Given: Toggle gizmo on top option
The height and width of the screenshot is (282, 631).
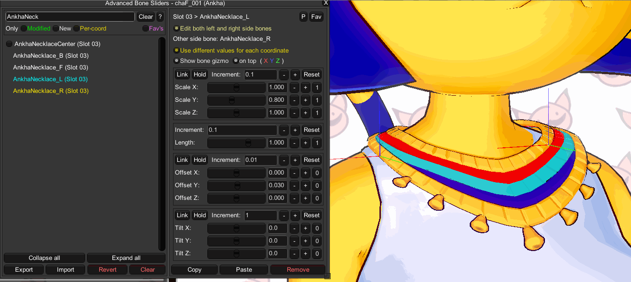Looking at the screenshot, I should click(245, 61).
